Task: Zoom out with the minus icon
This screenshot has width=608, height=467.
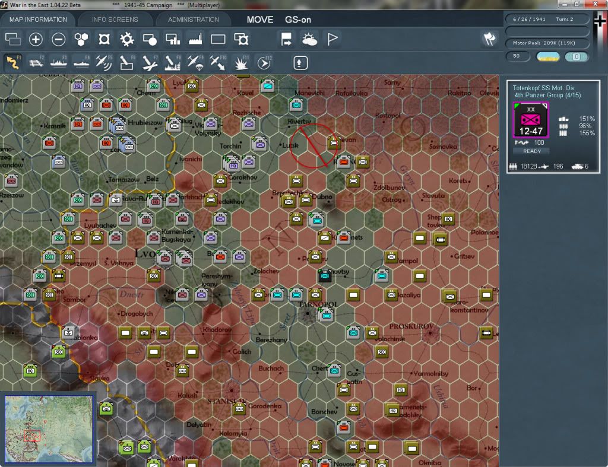Action: pos(59,39)
